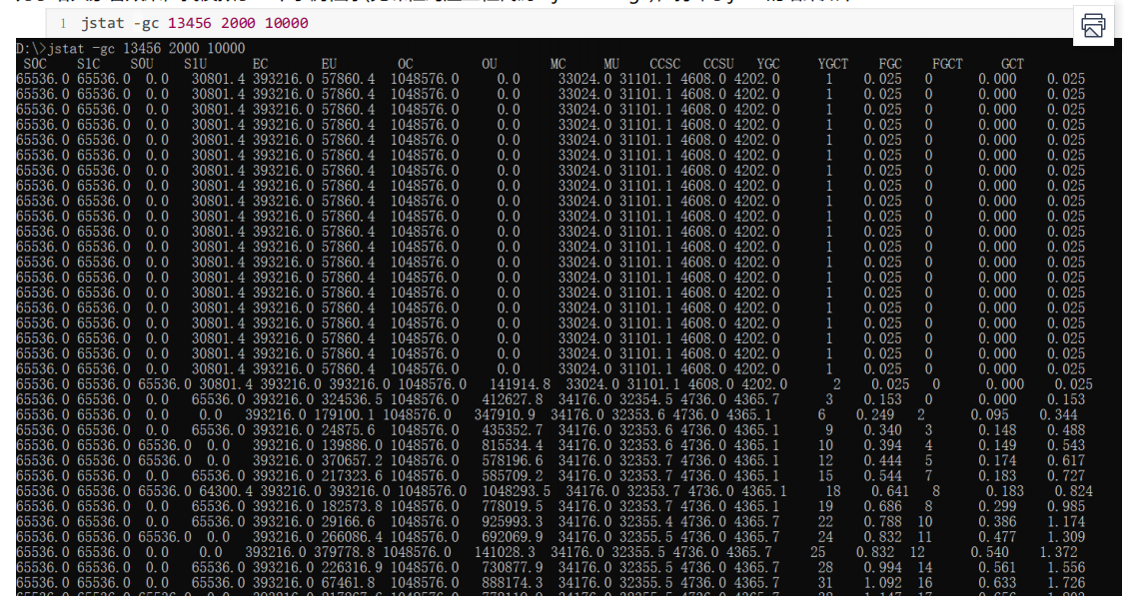Viewport: 1136px width, 607px height.
Task: Select the EU value 370657.2
Action: [352, 460]
